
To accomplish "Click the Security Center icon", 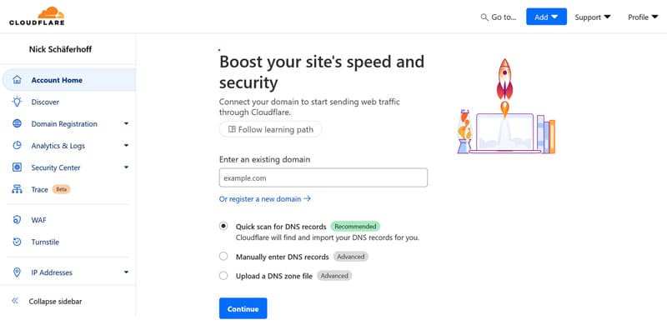I will [17, 167].
